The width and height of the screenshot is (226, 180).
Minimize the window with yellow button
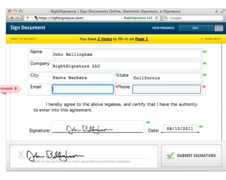click(x=15, y=11)
